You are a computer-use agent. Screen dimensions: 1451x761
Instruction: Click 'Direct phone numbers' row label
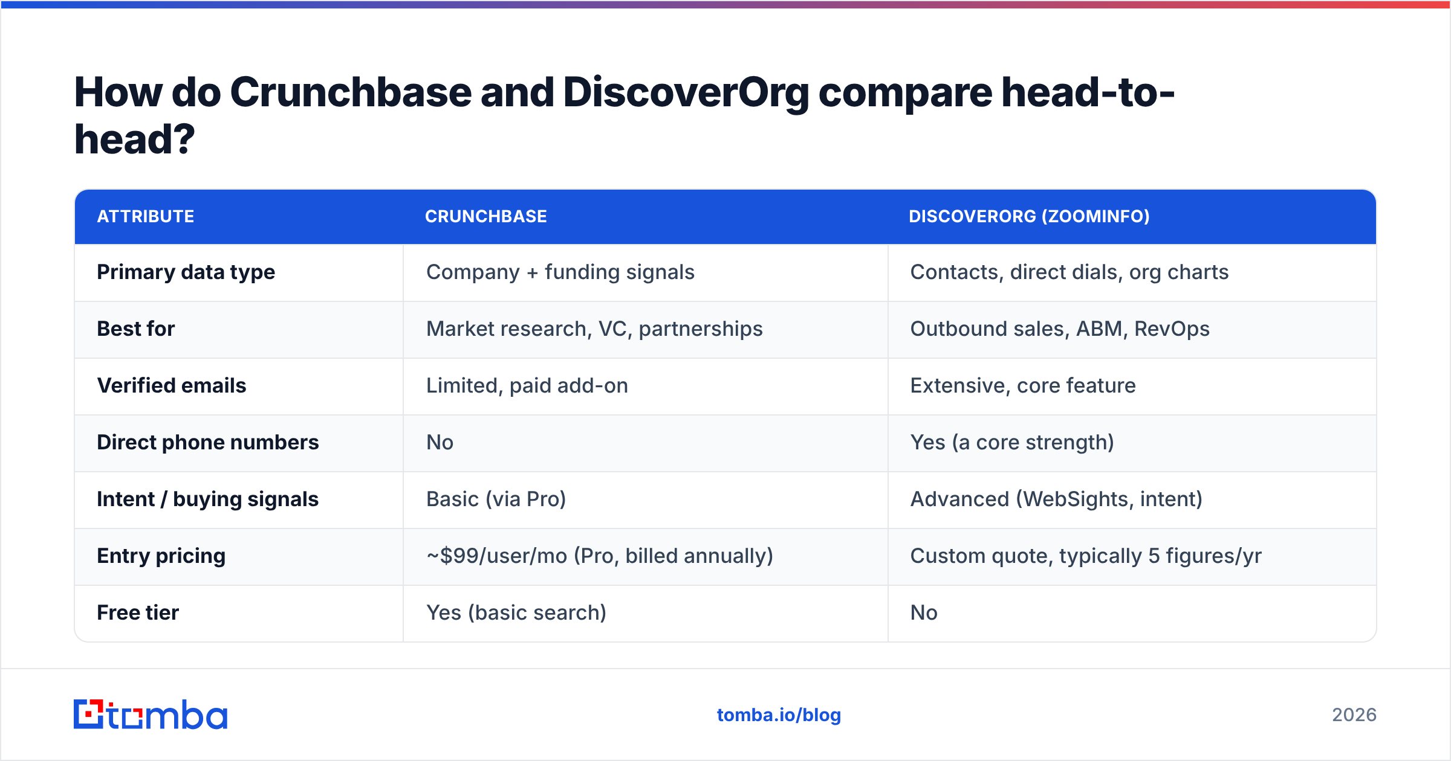(x=208, y=443)
